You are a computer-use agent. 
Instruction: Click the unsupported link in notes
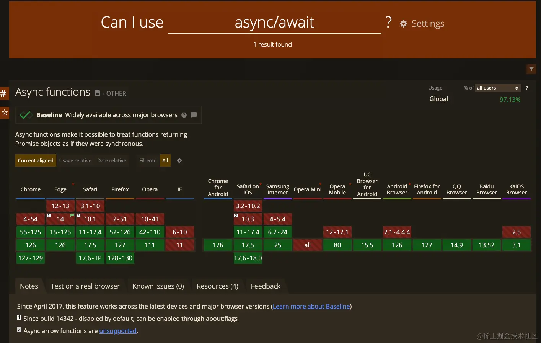[118, 331]
